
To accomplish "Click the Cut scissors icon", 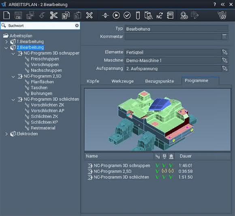I will 53,15.
